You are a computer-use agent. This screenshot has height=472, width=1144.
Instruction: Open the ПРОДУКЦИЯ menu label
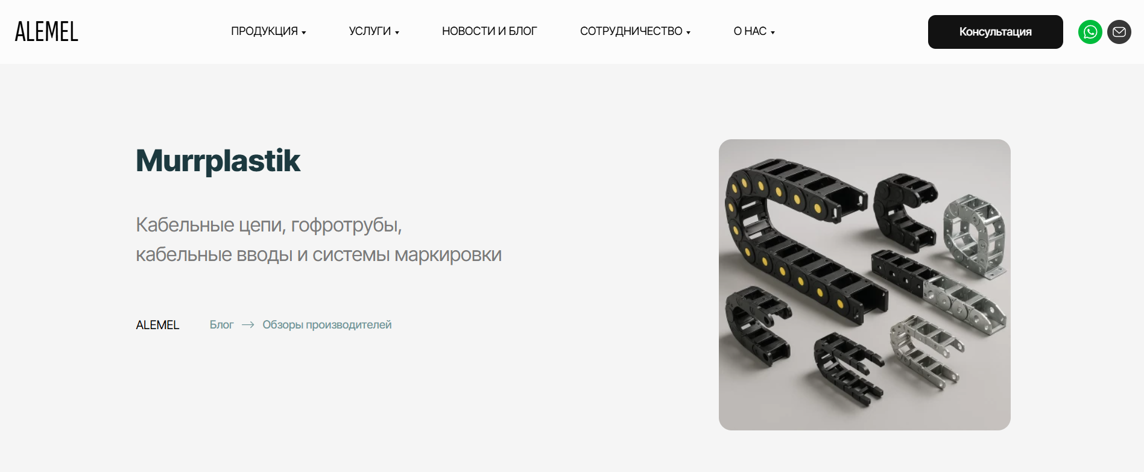click(x=264, y=31)
